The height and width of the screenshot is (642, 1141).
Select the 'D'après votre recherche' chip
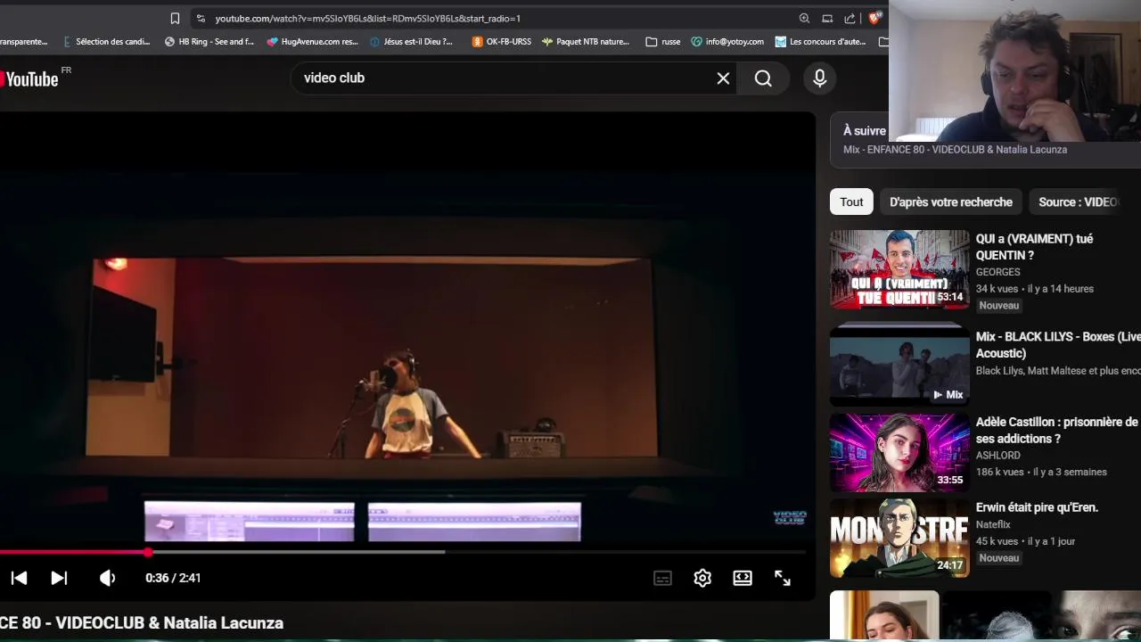[x=951, y=202]
